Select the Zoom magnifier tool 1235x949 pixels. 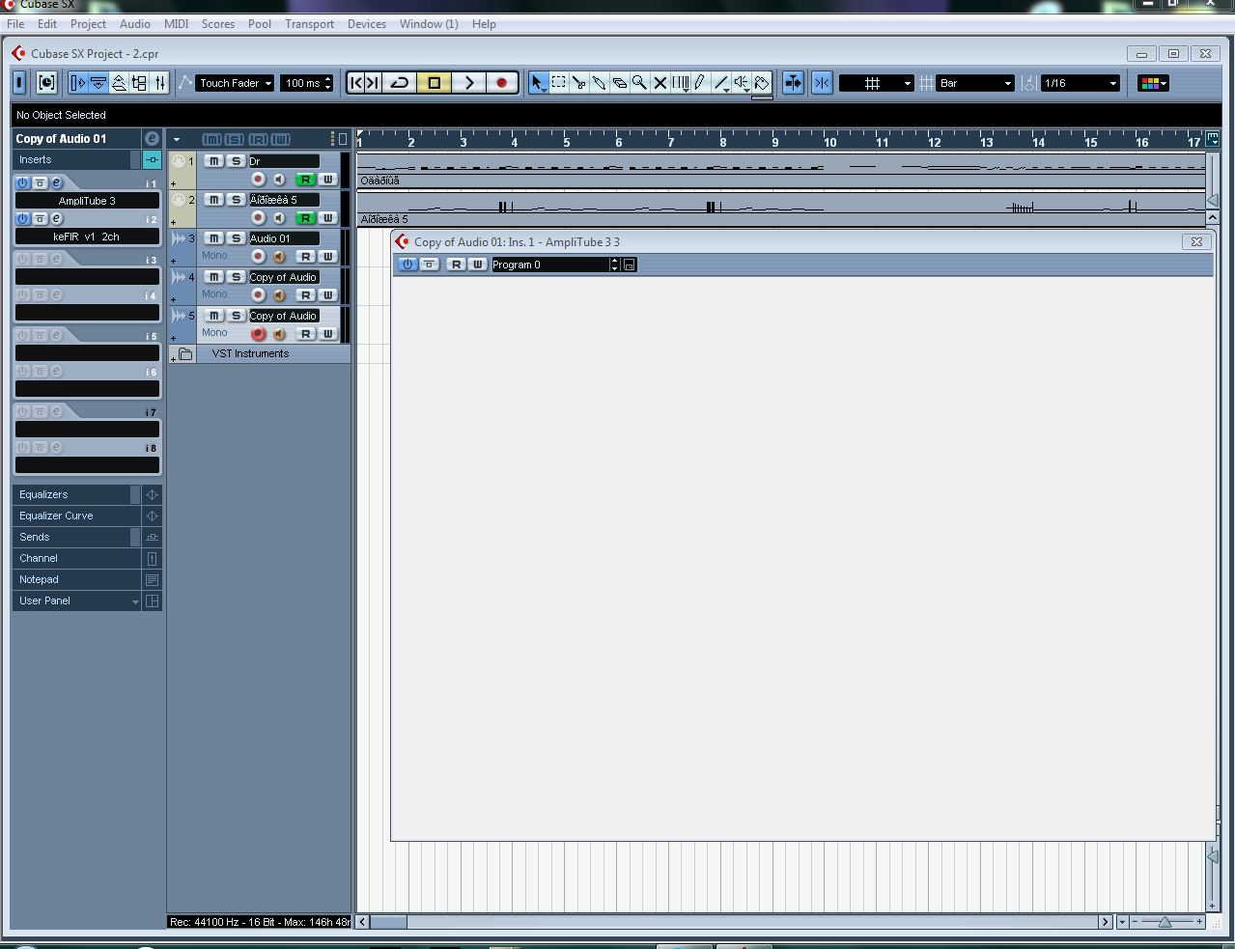click(x=639, y=83)
